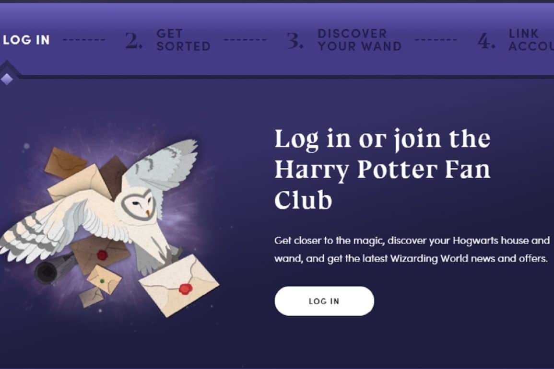Click the white LOG IN button
Image resolution: width=554 pixels, height=369 pixels.
(x=324, y=301)
